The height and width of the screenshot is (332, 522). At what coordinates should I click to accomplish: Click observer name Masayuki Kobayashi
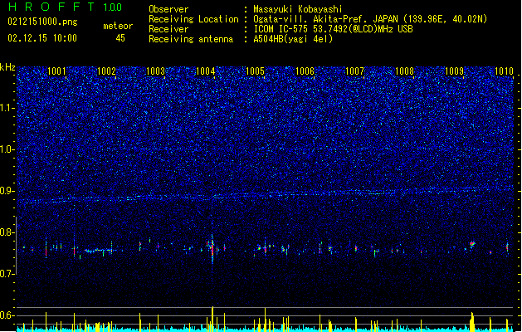[x=298, y=9]
